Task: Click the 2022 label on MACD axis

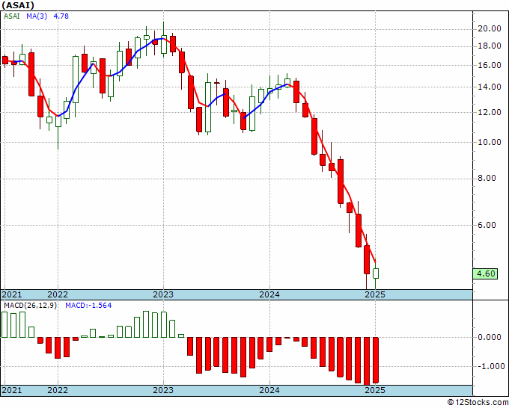Action: click(58, 390)
